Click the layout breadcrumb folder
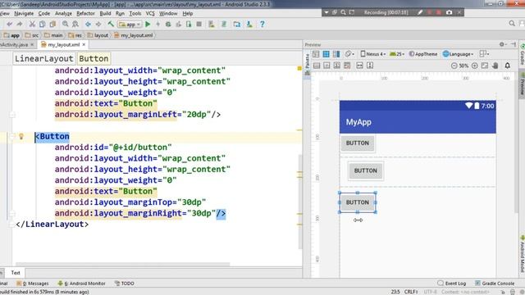Screen dimensions: 525x295 point(98,35)
